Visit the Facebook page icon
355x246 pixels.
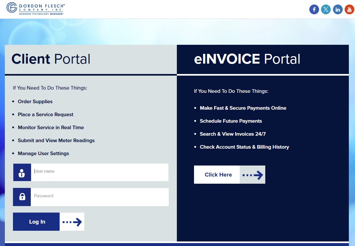[314, 9]
